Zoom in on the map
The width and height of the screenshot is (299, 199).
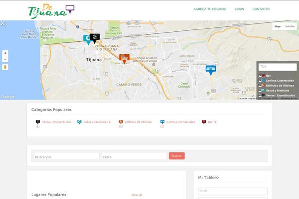(5, 53)
